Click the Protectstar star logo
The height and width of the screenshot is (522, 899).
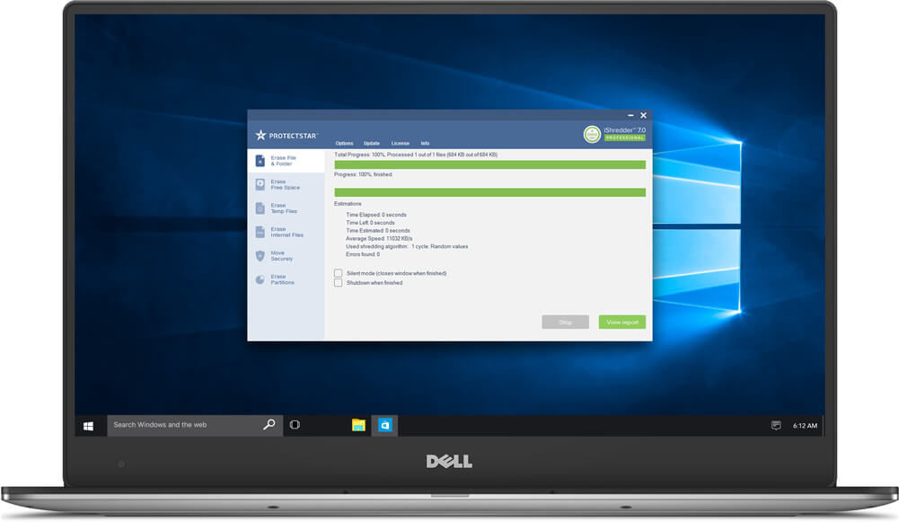[260, 136]
